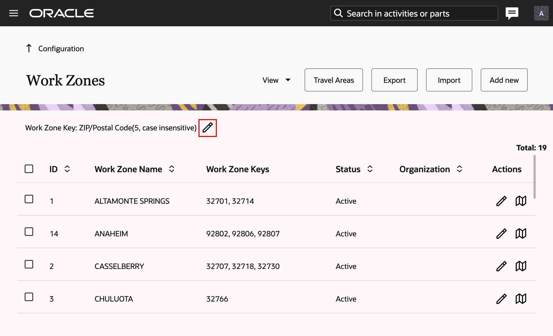Image resolution: width=553 pixels, height=336 pixels.
Task: Open the View dropdown
Action: (x=276, y=80)
